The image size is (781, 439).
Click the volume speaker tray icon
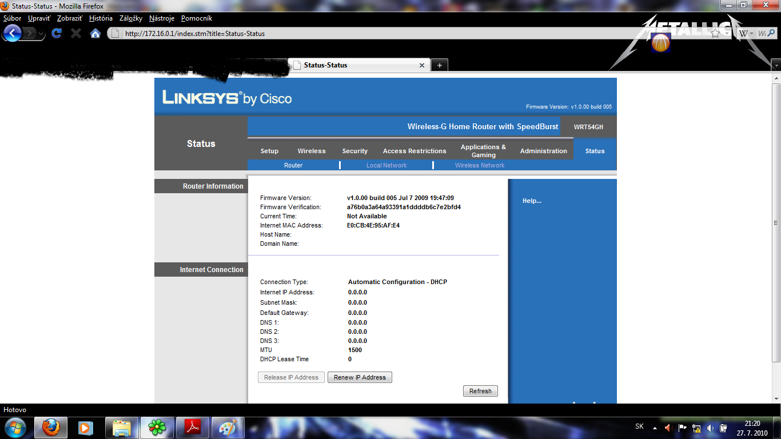tap(710, 428)
